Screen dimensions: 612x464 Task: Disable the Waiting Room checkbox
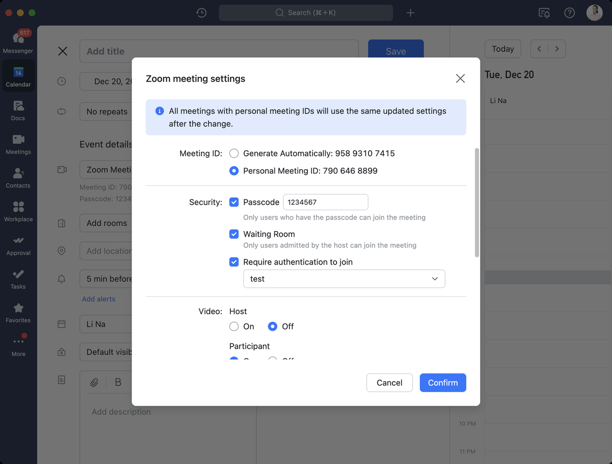(x=234, y=234)
